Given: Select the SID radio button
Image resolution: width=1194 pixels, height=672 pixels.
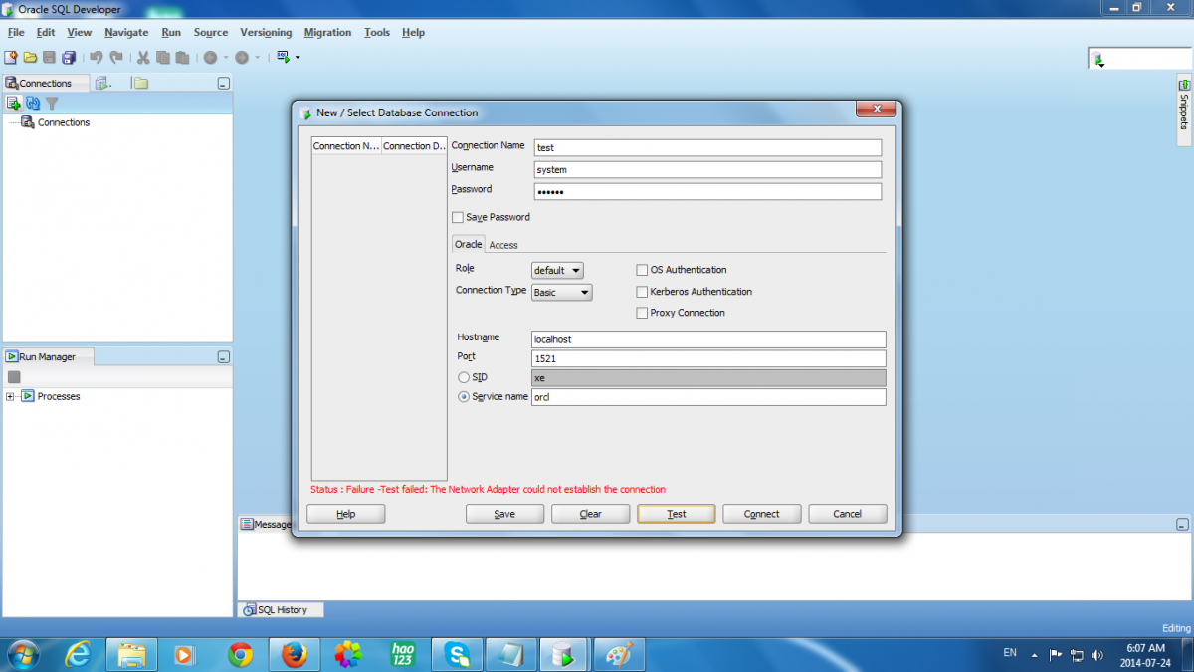Looking at the screenshot, I should pos(464,378).
